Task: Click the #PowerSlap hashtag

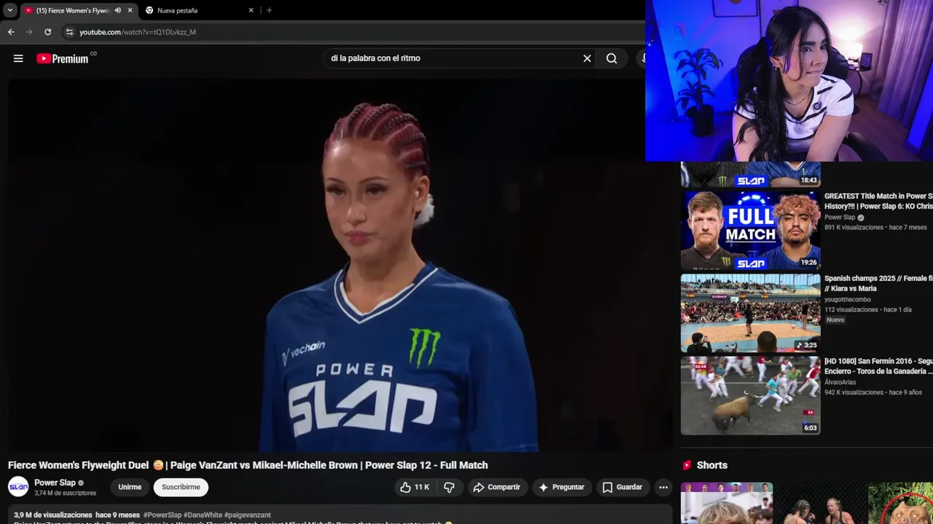Action: 163,515
